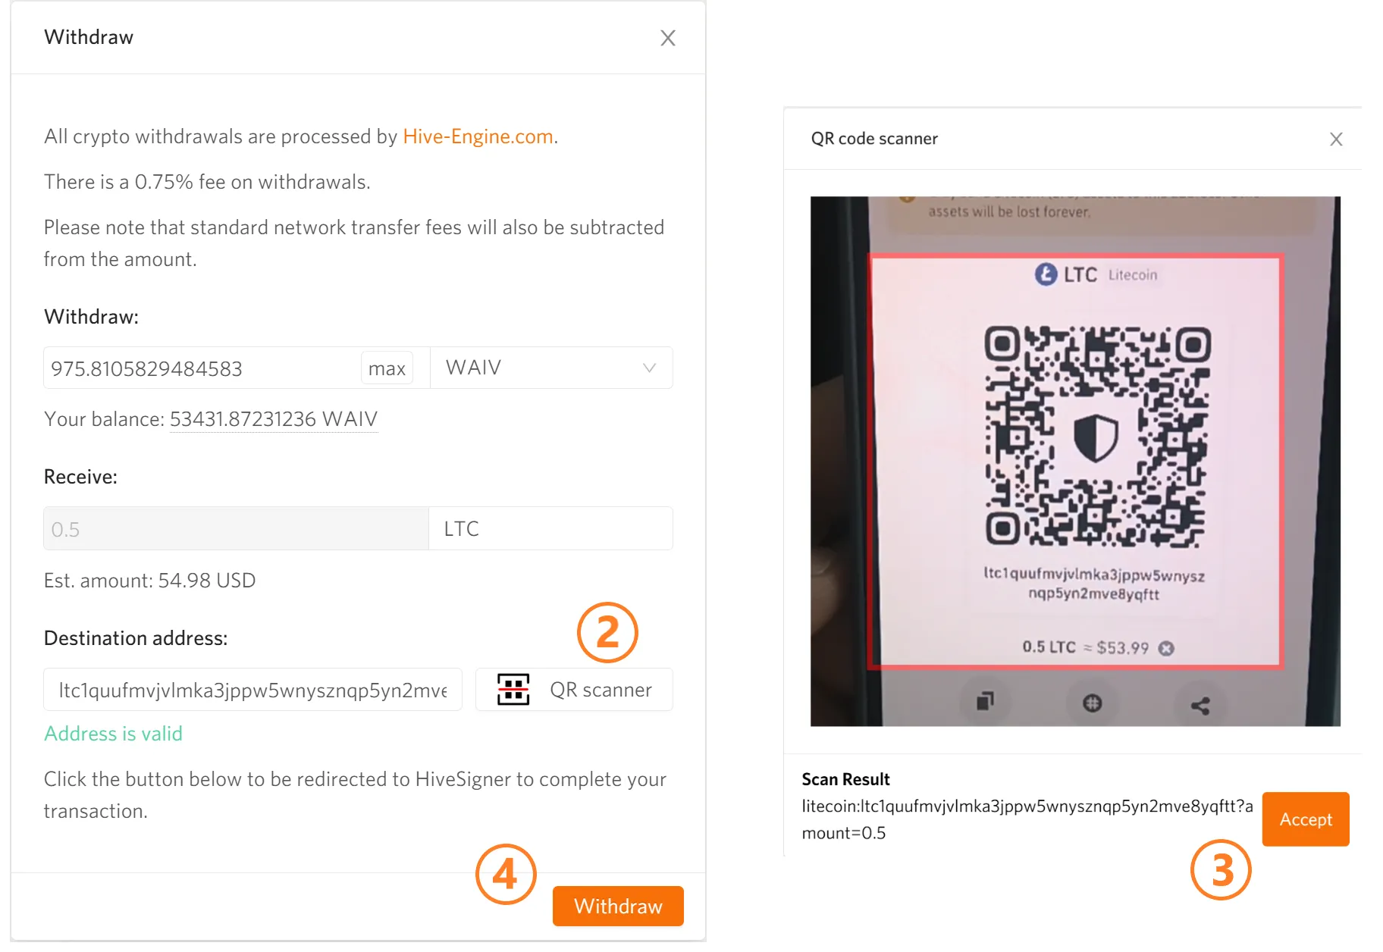1383x952 pixels.
Task: Open the QR scanner button
Action: click(574, 690)
